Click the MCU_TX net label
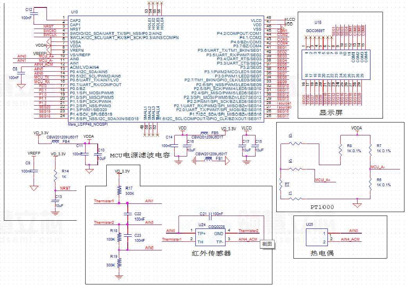The width and height of the screenshot is (406, 286). point(41,77)
